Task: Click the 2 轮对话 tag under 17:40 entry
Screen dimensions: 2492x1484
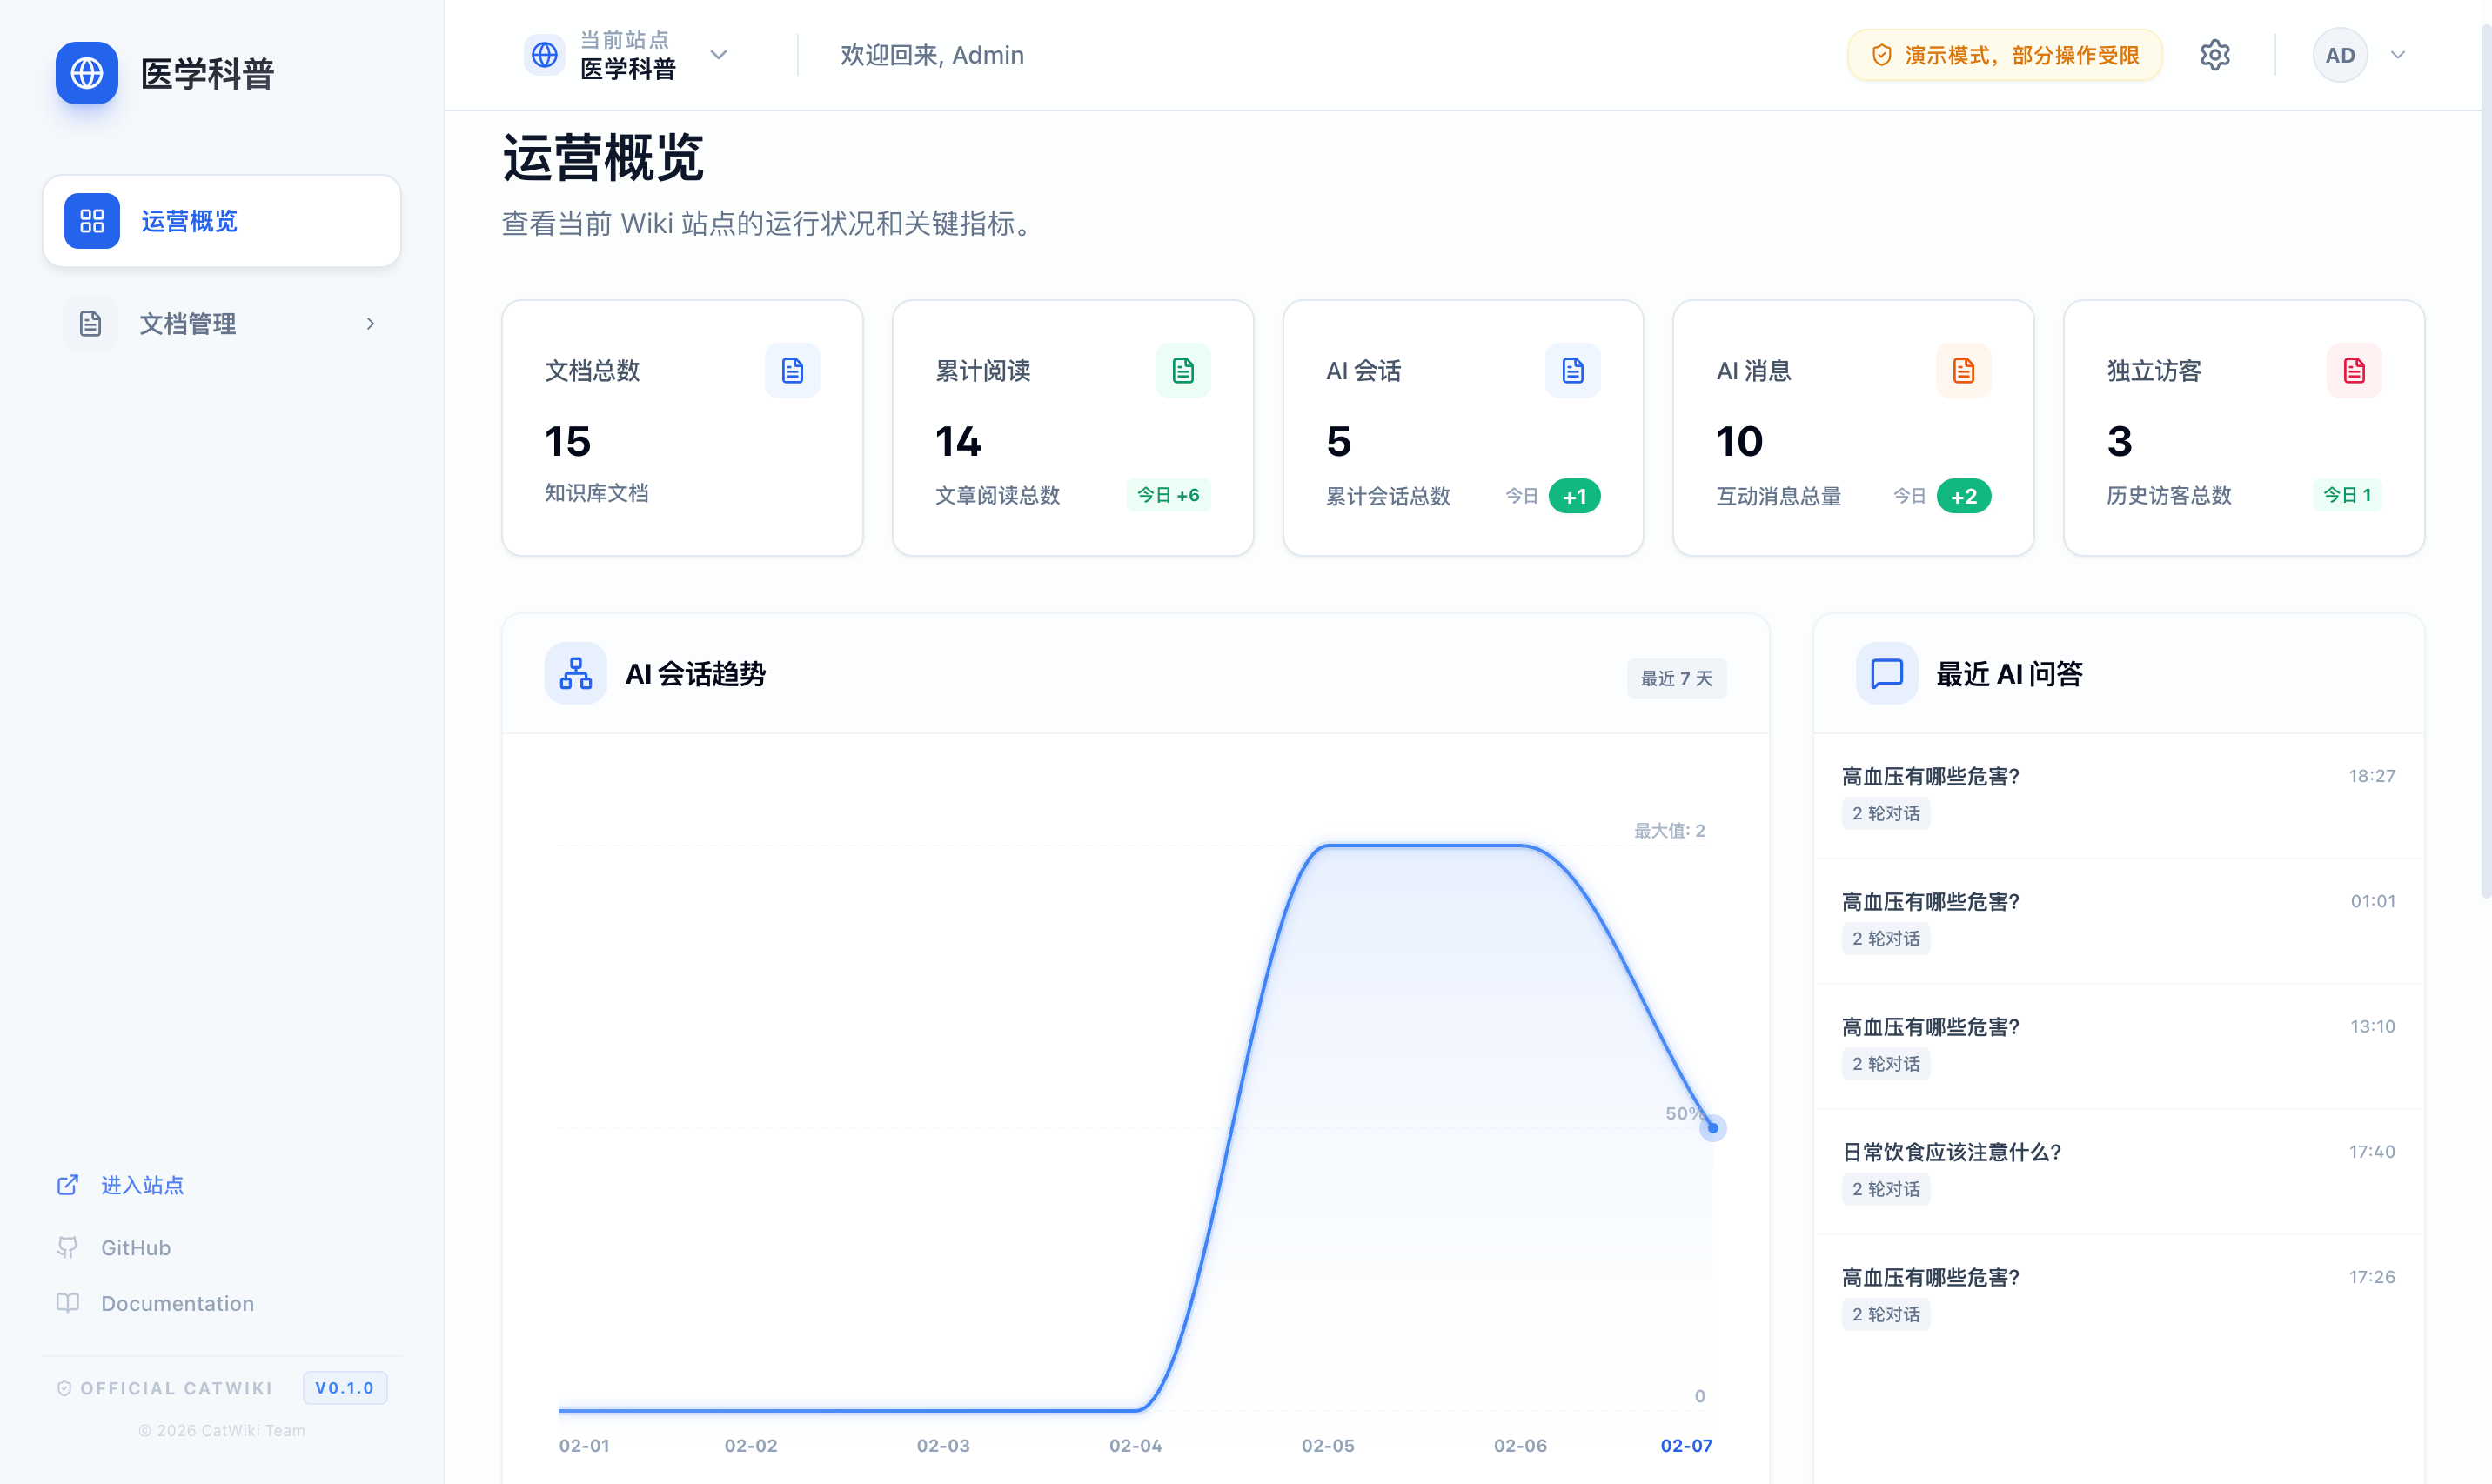Action: [x=1886, y=1189]
